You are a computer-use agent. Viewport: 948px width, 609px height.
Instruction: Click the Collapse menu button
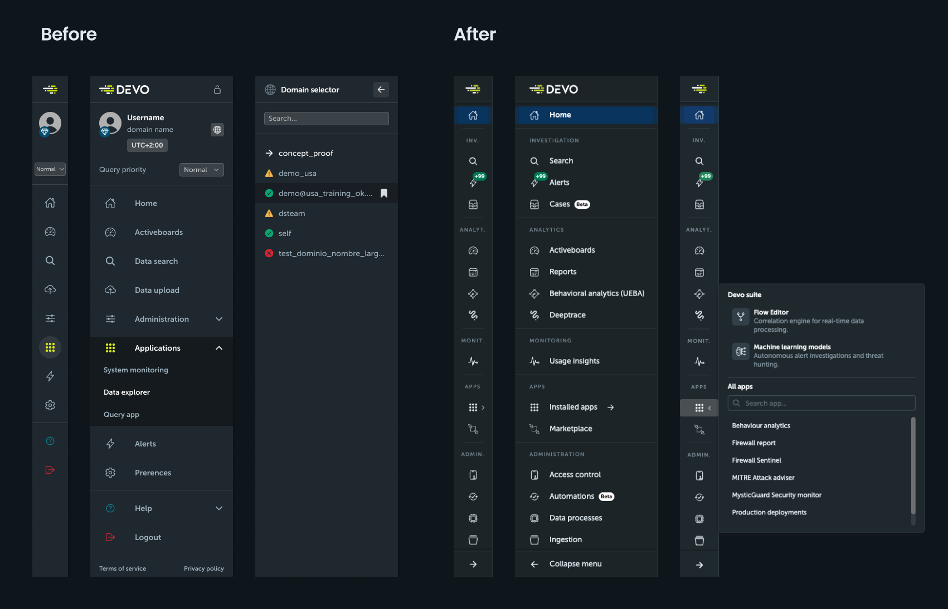575,563
